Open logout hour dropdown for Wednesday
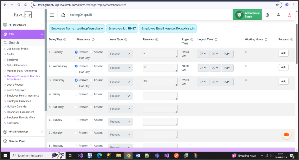 [x=203, y=68]
